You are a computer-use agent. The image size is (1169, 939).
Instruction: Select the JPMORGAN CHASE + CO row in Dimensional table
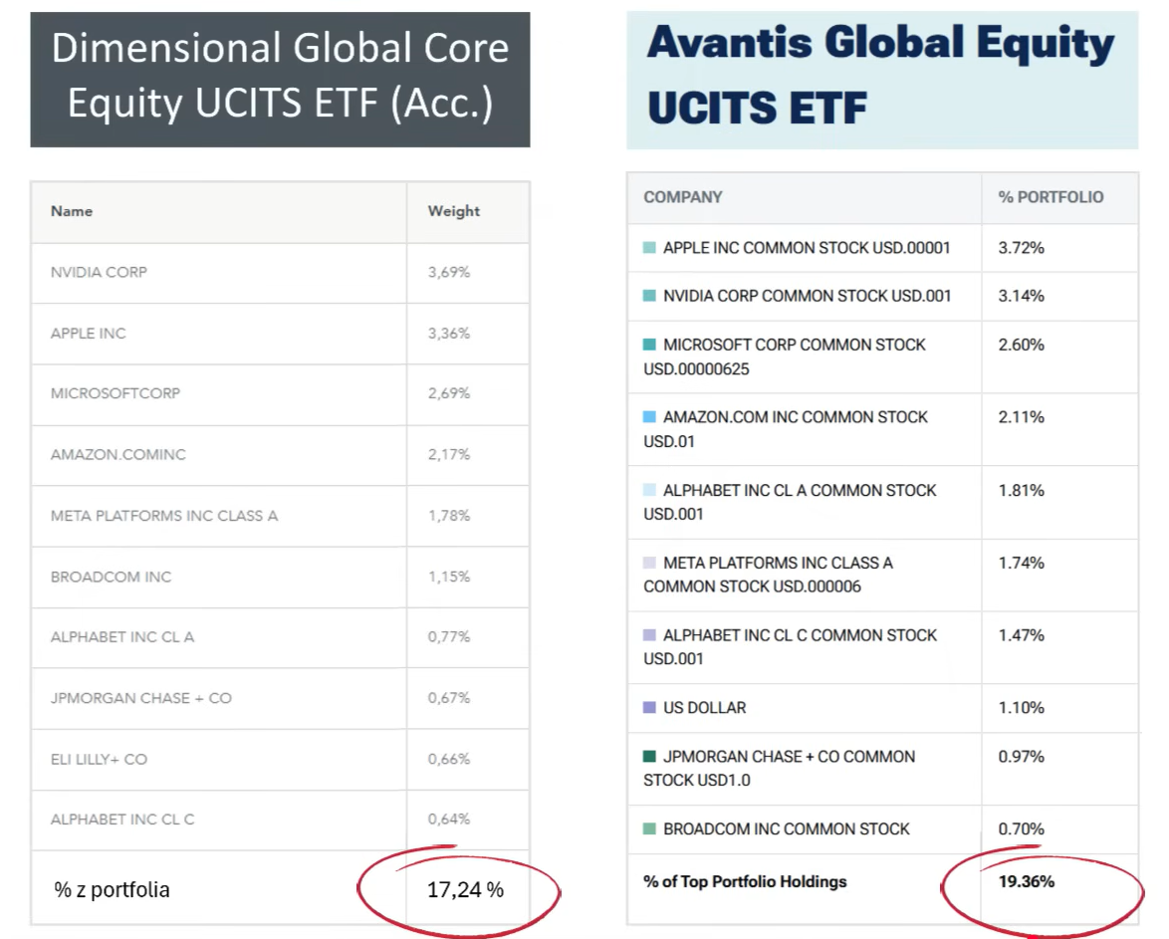click(x=281, y=699)
